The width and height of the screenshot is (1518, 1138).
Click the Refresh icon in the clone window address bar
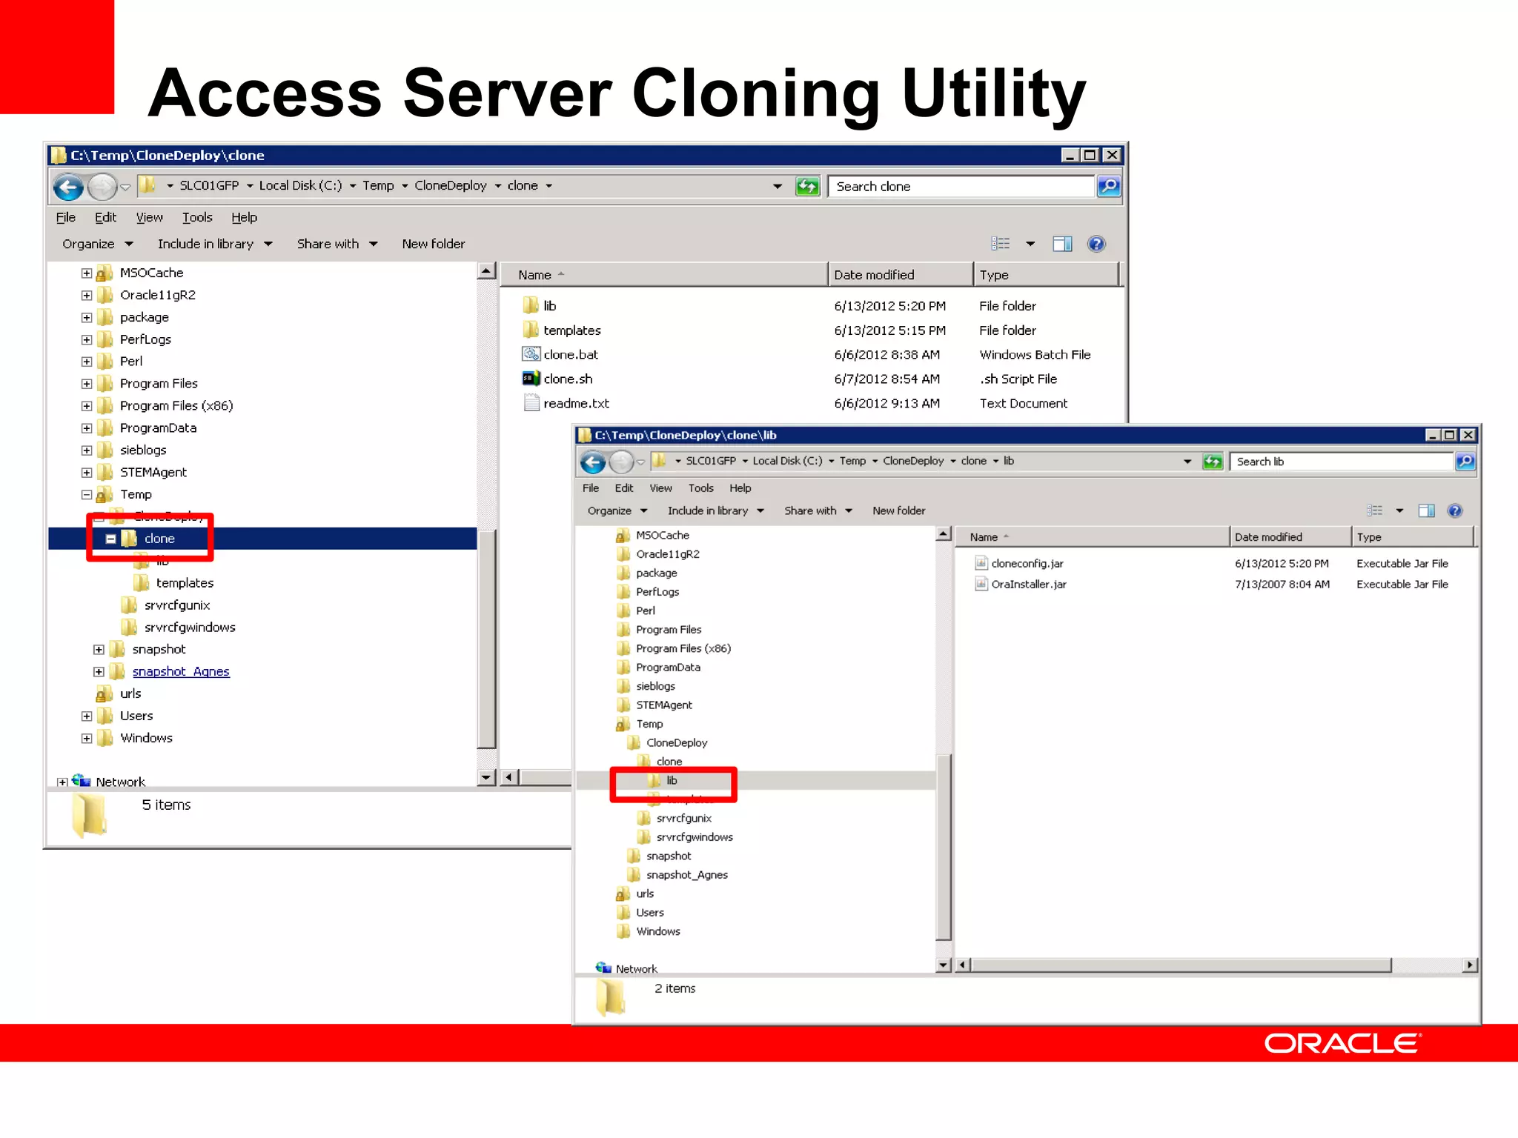(808, 186)
